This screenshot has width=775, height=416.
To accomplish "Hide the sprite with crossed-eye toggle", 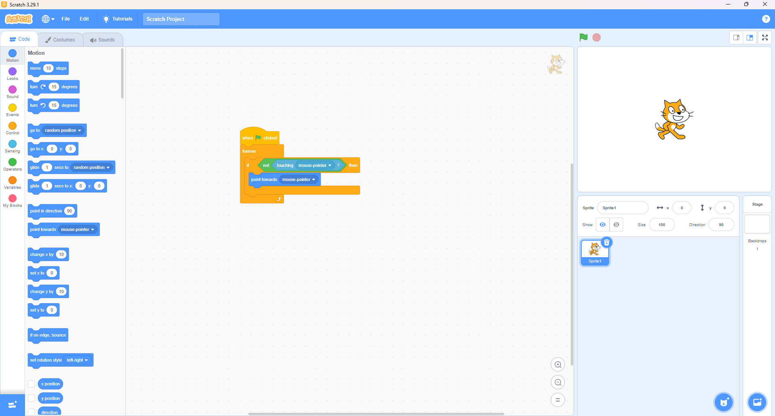I will [616, 225].
